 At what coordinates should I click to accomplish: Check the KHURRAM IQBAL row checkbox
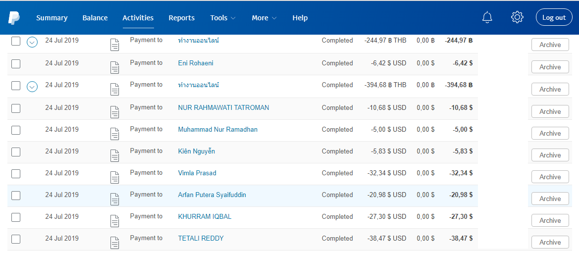pyautogui.click(x=16, y=217)
